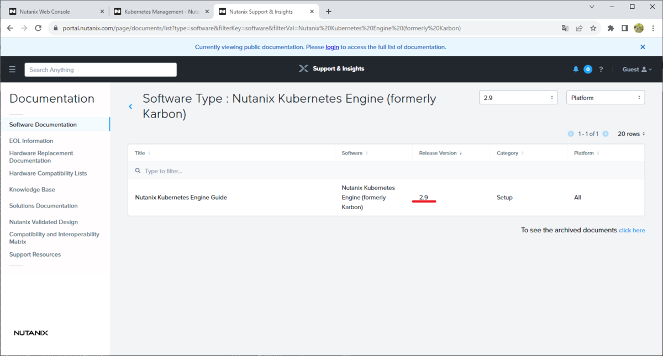Open the 2.9 version dropdown
This screenshot has height=356, width=663.
tap(518, 98)
